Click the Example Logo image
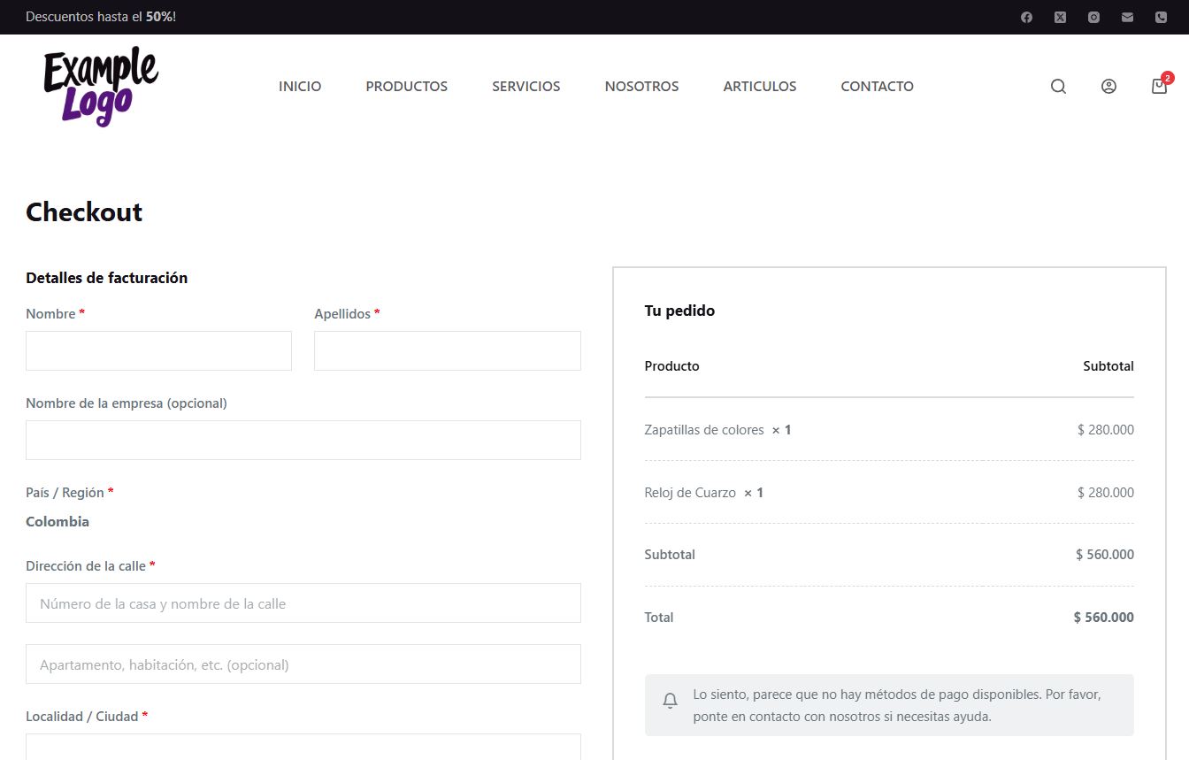1189x760 pixels. (x=101, y=86)
